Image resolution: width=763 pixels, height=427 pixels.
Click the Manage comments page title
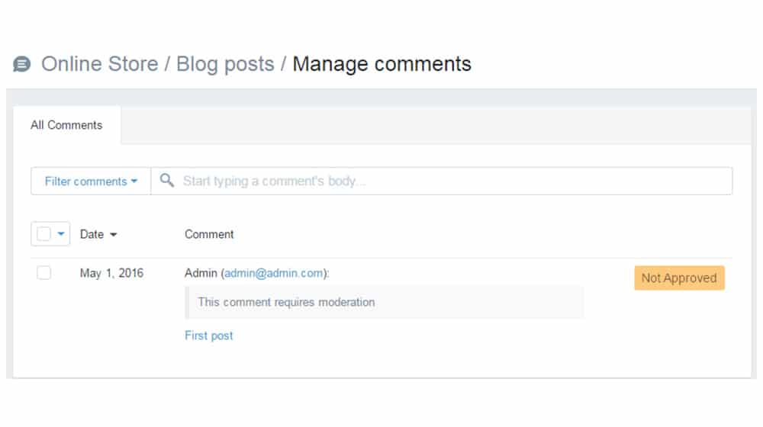(382, 64)
